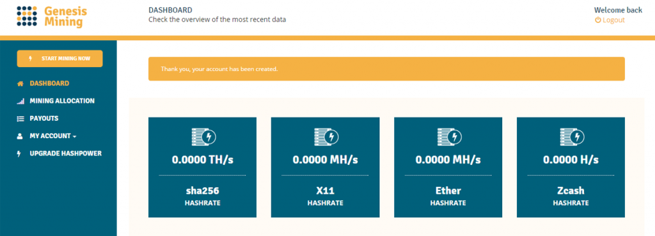Expand the My Account dropdown arrow

(x=74, y=137)
